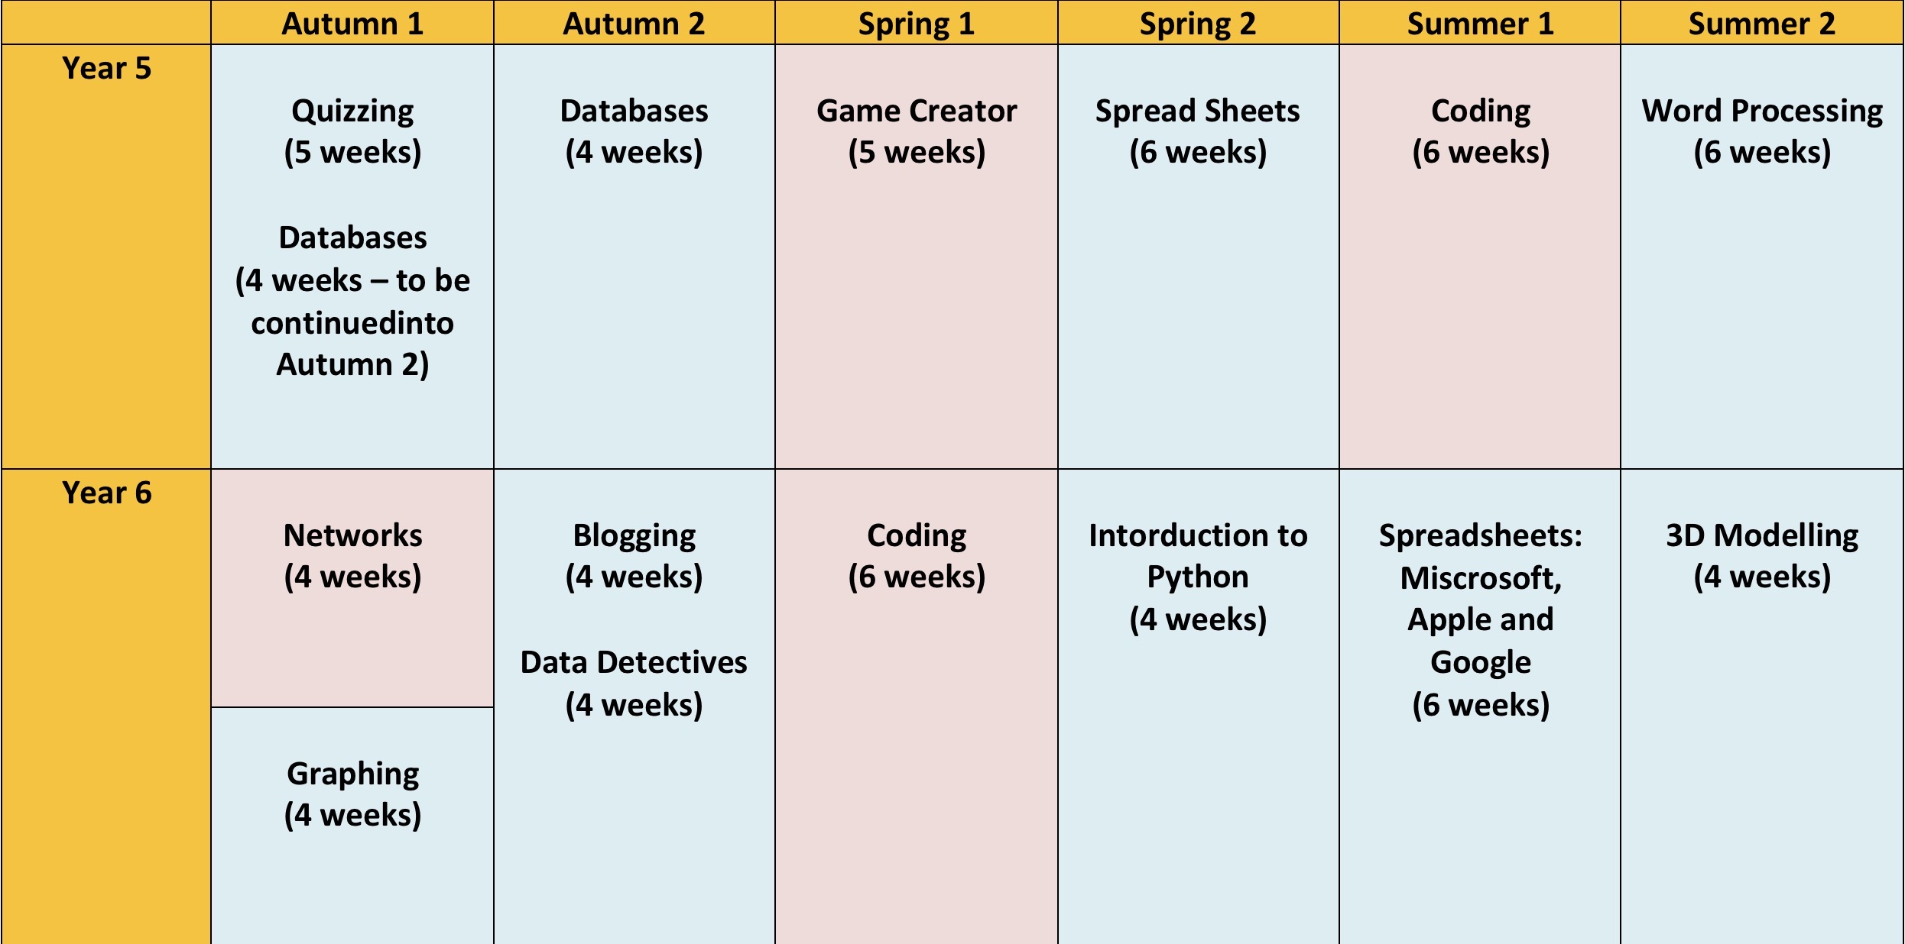Viewport: 1905px width, 944px height.
Task: Click the Networks (4 weeks) cell
Action: [352, 556]
